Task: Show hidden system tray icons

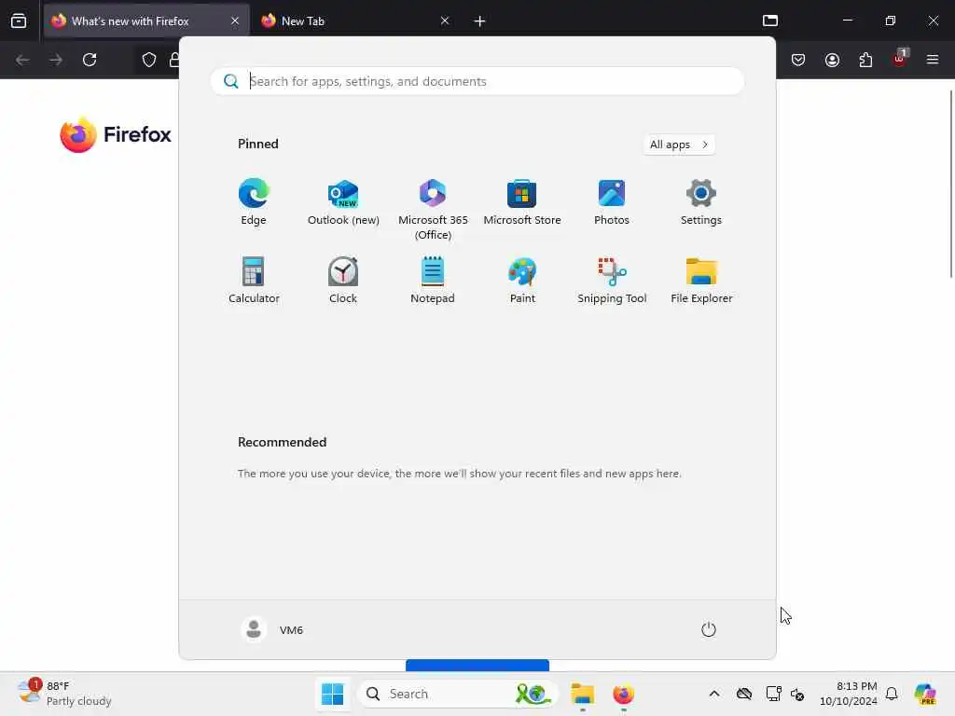Action: coord(714,694)
